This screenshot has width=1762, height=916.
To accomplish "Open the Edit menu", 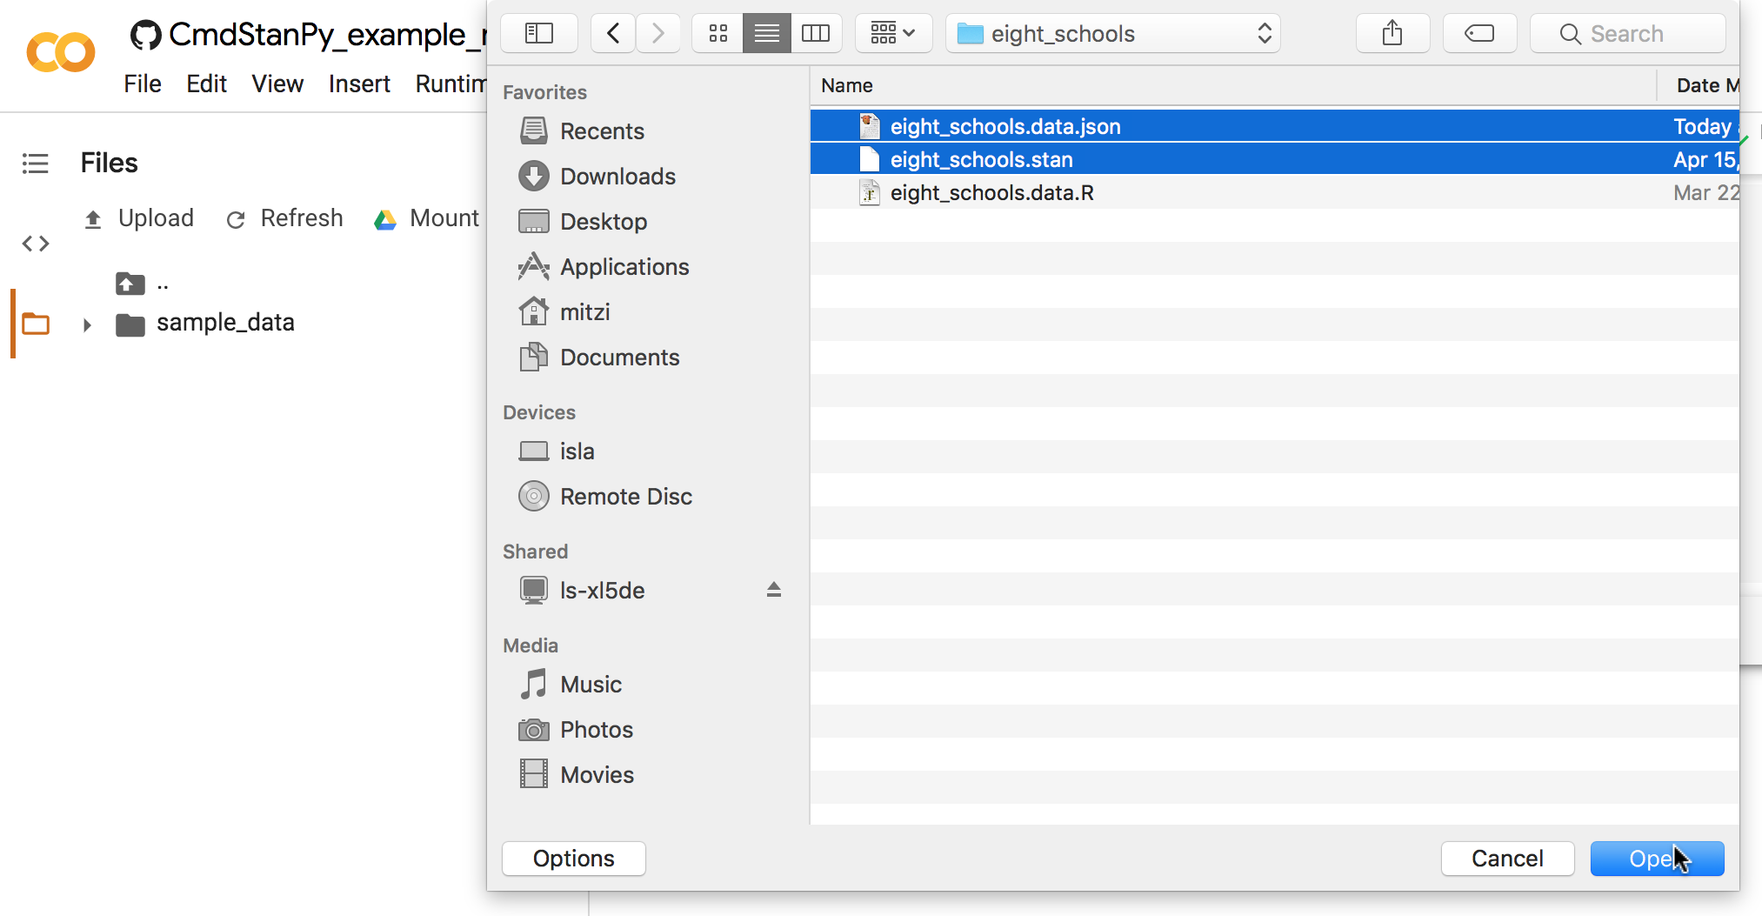I will click(206, 84).
